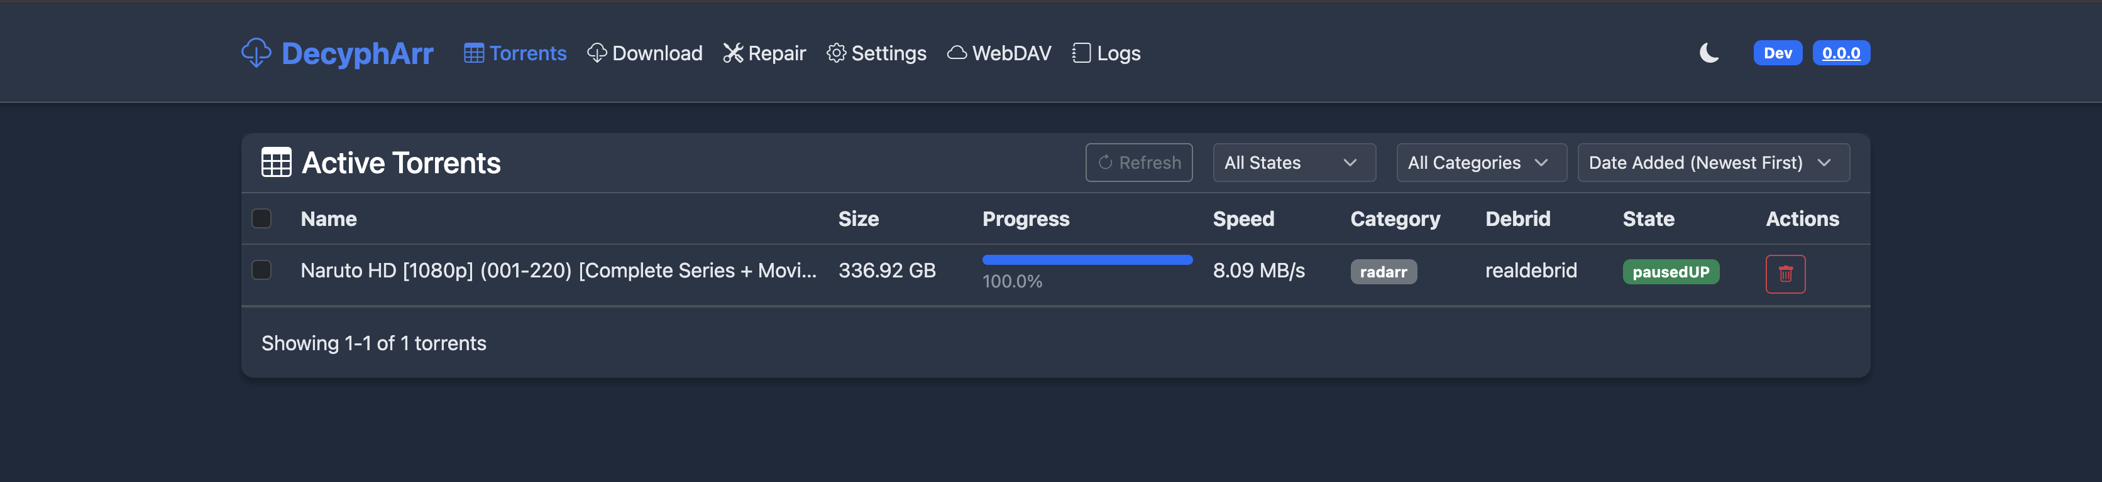This screenshot has width=2102, height=482.
Task: Click the Download cloud-arrow icon
Action: click(x=598, y=52)
